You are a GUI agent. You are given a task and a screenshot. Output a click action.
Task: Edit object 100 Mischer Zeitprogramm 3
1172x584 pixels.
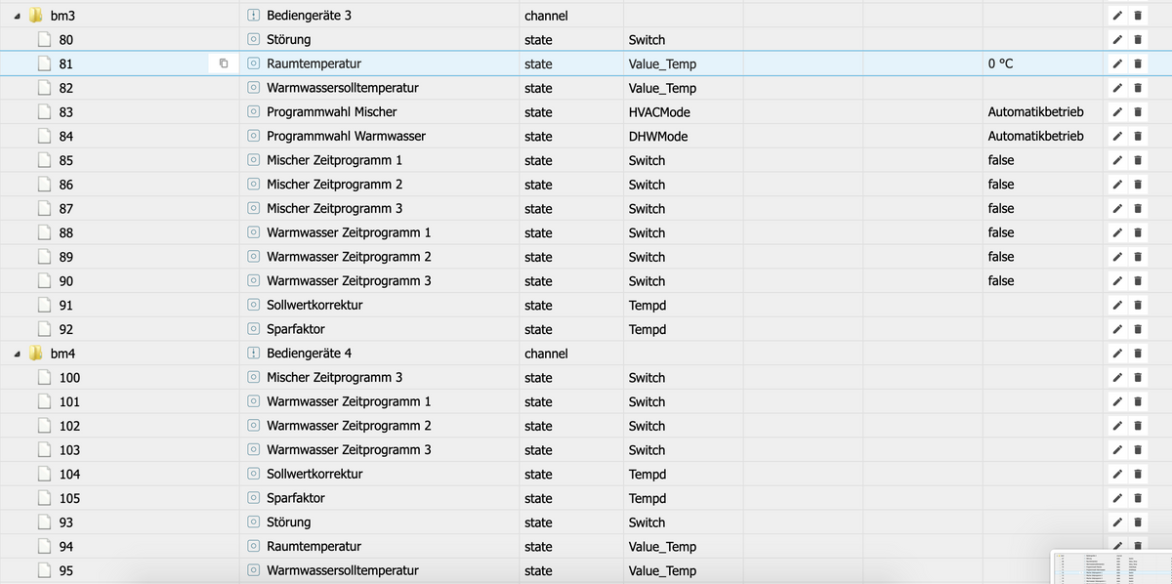click(1118, 378)
